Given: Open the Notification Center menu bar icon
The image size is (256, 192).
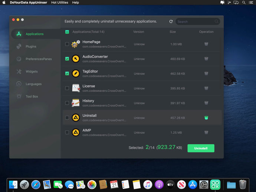Looking at the screenshot, I should pos(251,3).
